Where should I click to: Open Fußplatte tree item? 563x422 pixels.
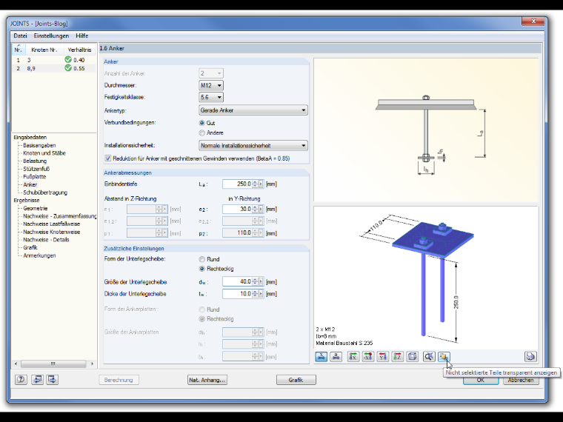pyautogui.click(x=35, y=176)
